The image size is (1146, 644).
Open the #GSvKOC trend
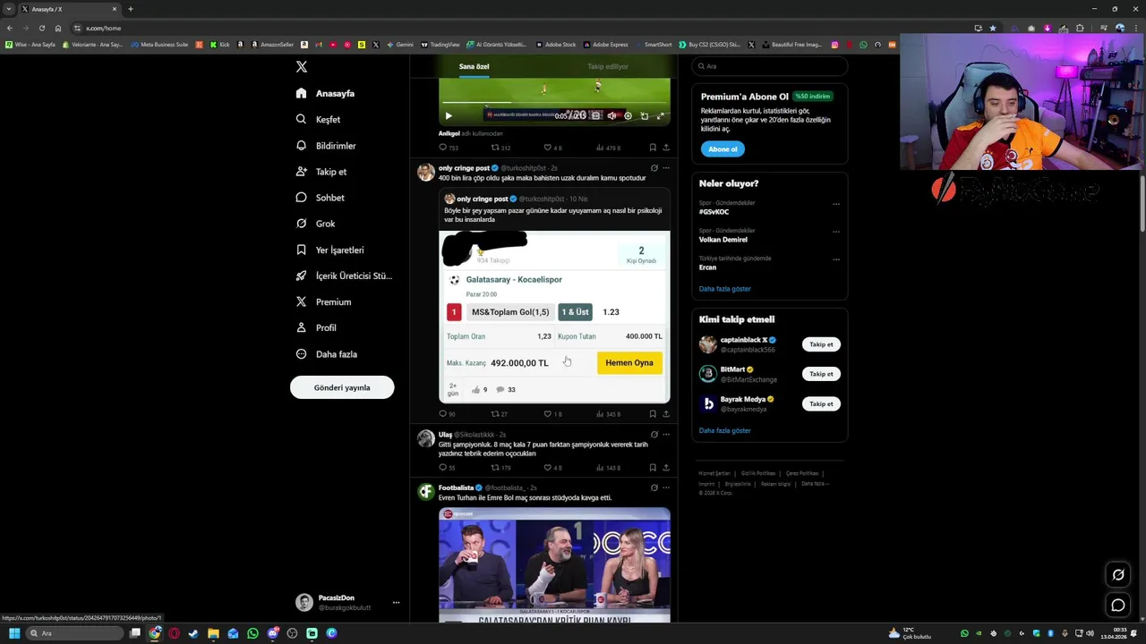[x=714, y=212]
